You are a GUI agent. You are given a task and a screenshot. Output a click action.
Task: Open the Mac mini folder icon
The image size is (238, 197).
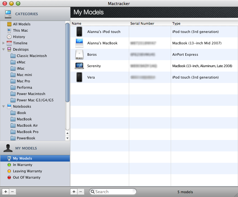[13, 75]
